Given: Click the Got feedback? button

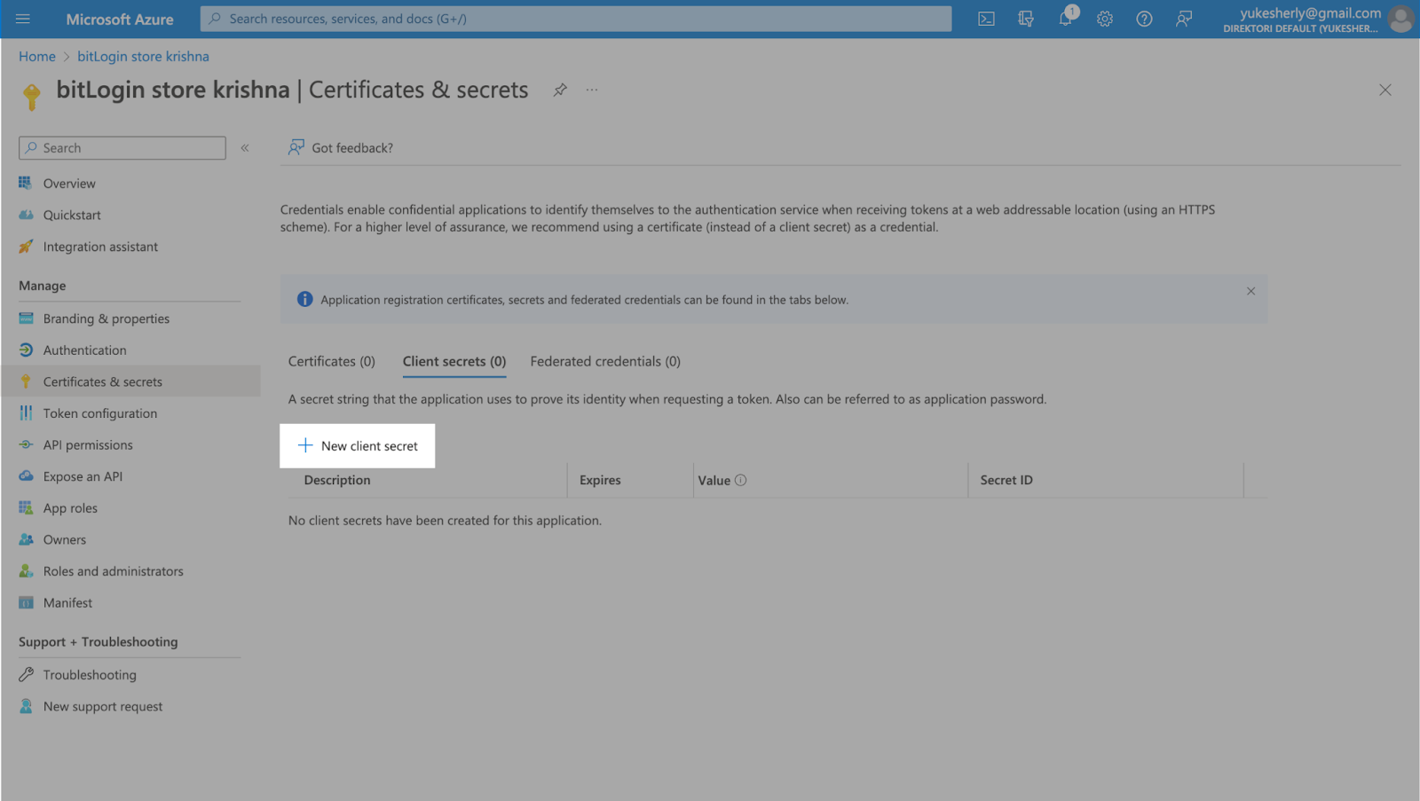Looking at the screenshot, I should pyautogui.click(x=341, y=147).
